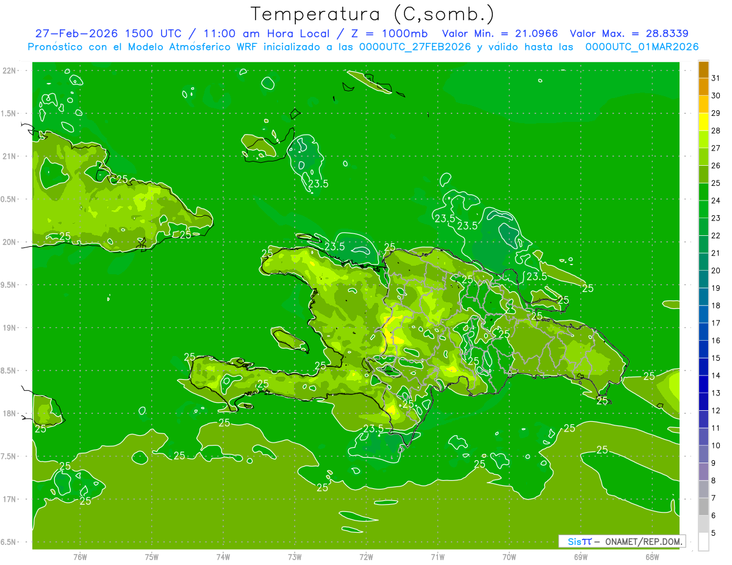Click legend value "30"
732x565 pixels.
click(716, 96)
